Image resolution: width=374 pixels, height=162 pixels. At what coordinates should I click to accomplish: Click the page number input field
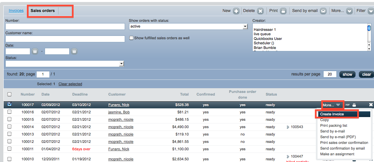click(x=43, y=74)
